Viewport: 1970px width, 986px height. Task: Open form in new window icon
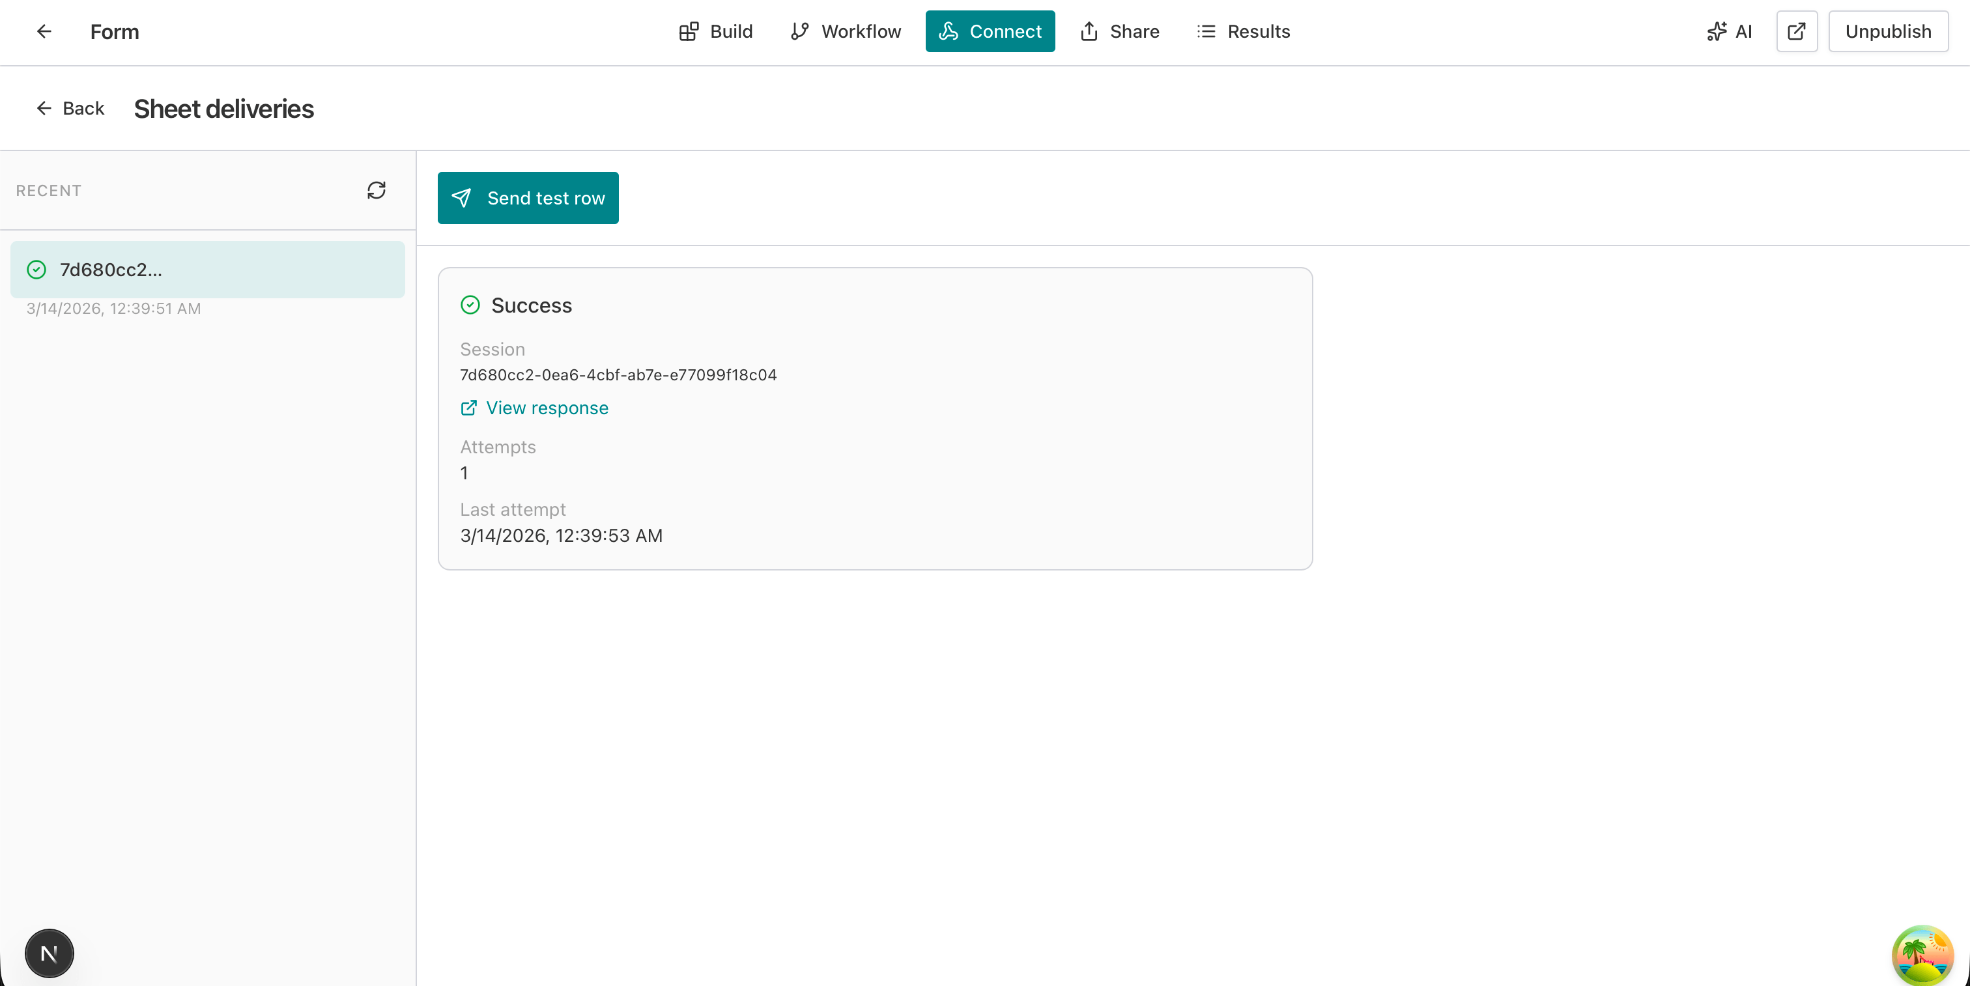coord(1795,31)
